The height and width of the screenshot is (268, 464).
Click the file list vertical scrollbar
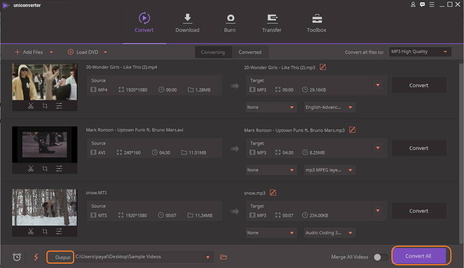click(x=461, y=152)
